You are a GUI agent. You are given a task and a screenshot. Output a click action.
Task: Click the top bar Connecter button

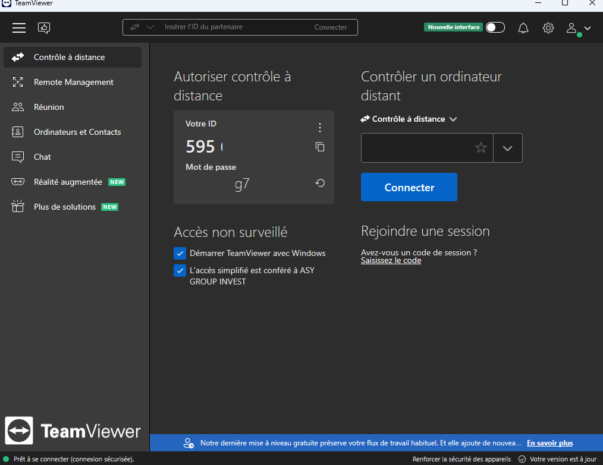pos(331,27)
